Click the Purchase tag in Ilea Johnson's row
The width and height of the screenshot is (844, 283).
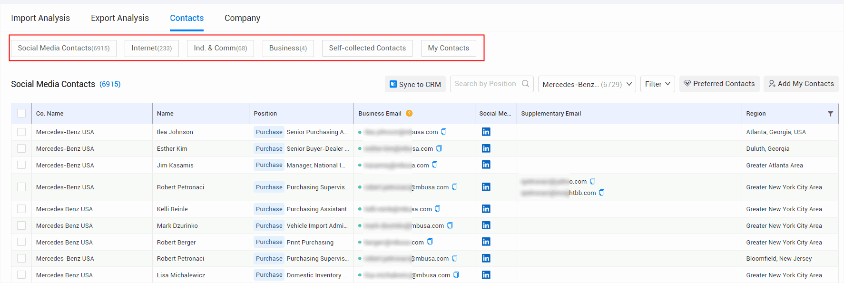269,132
